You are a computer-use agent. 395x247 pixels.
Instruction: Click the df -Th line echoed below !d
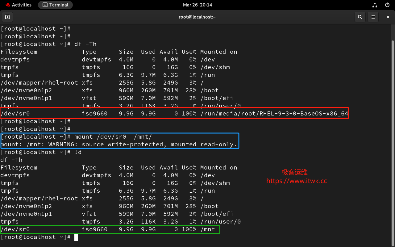coord(11,160)
